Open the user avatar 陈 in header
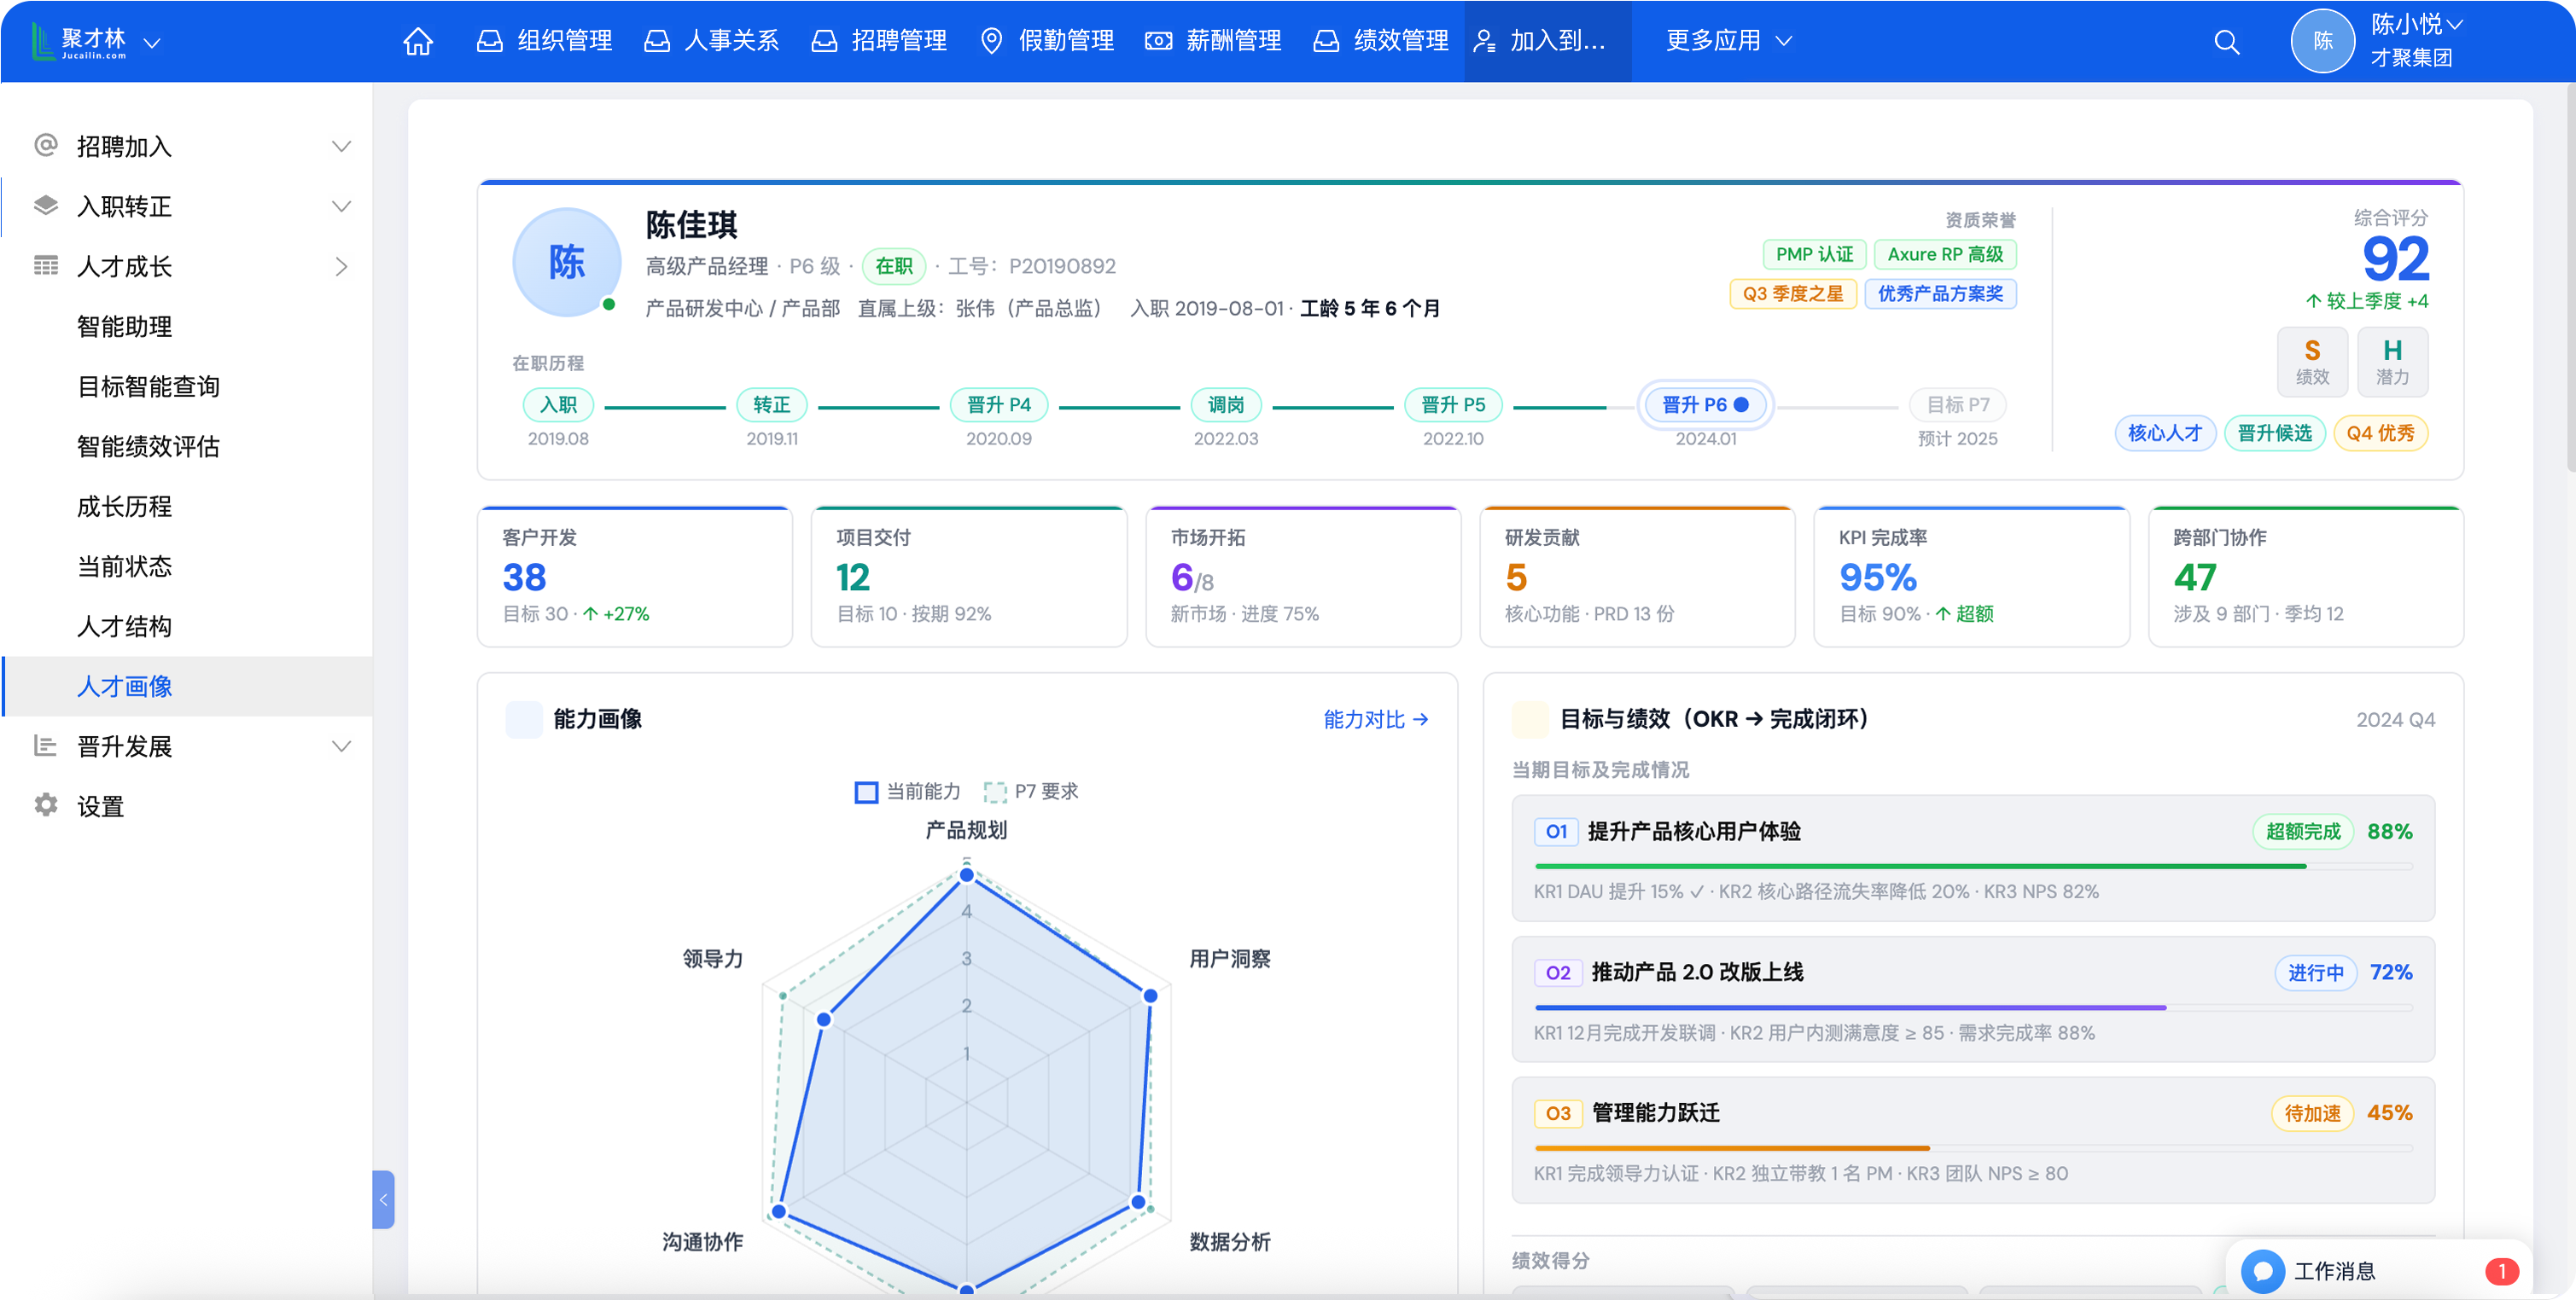 click(x=2322, y=41)
